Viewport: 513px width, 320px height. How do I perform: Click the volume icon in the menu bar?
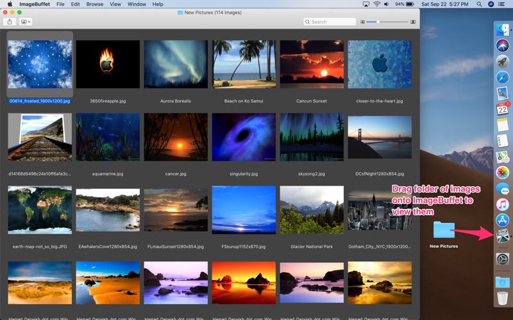coord(387,4)
